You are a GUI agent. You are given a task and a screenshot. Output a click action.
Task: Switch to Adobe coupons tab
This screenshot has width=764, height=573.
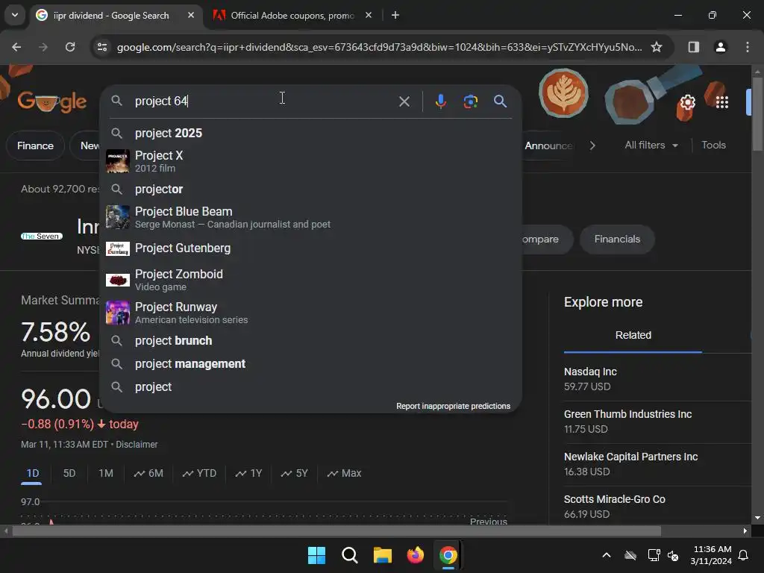point(292,15)
